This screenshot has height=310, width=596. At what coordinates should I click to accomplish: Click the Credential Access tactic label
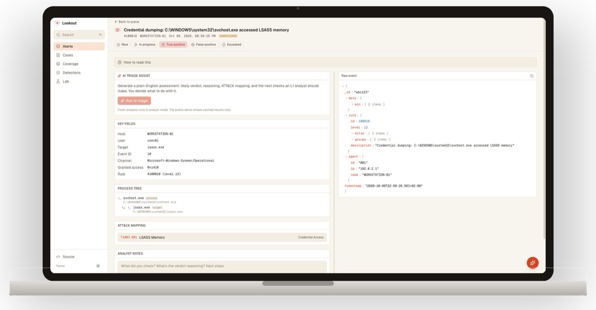tap(311, 237)
